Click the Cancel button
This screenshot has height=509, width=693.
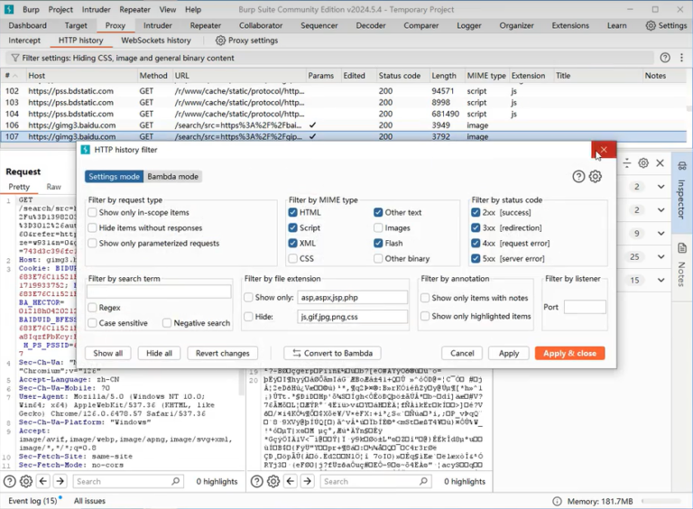coord(462,353)
